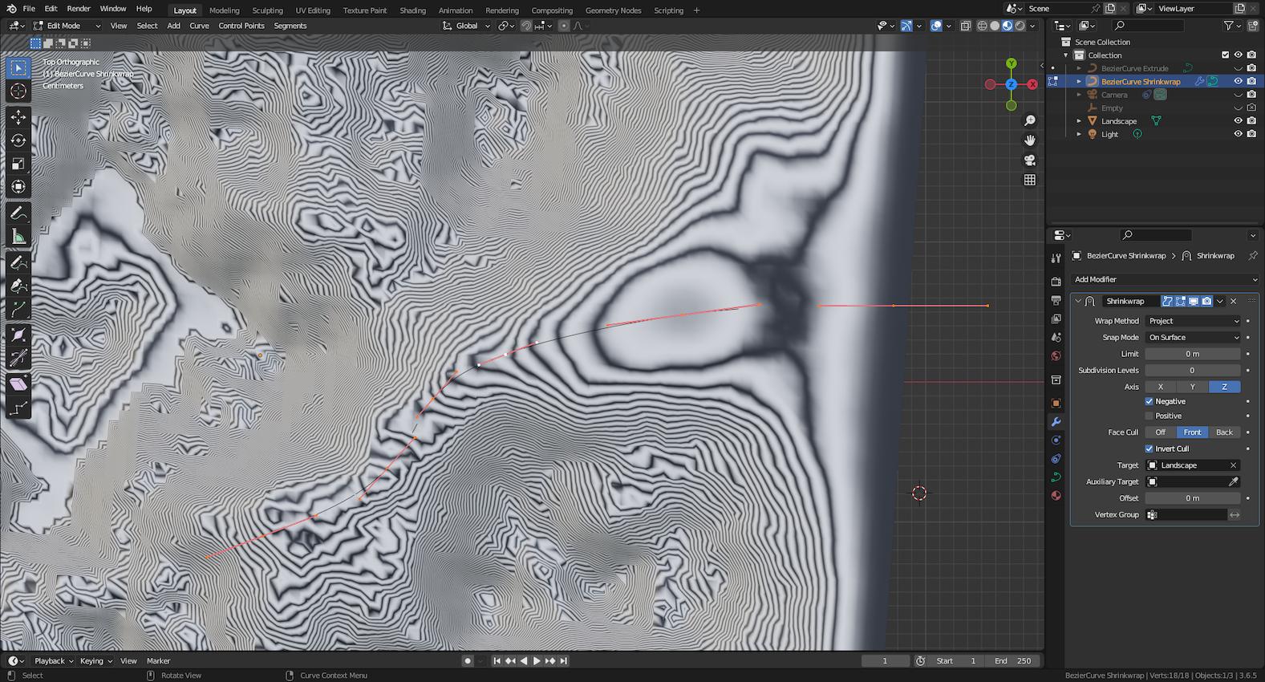
Task: Open the Edit Mode dropdown
Action: (67, 26)
